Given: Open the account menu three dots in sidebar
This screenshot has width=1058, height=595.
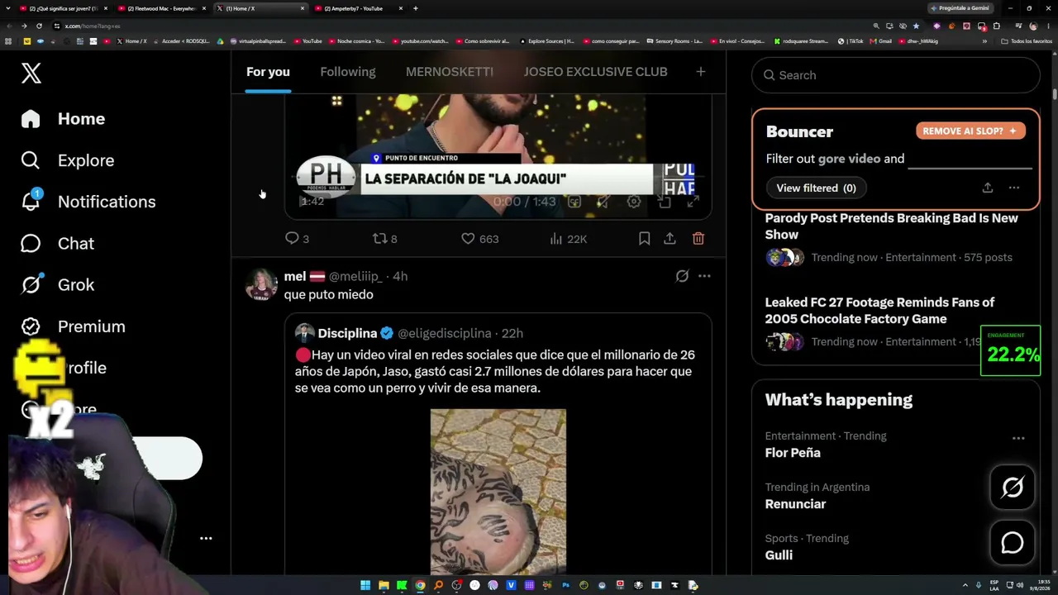Looking at the screenshot, I should (x=206, y=539).
